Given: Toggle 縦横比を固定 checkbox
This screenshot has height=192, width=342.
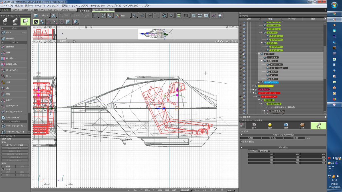Looking at the screenshot, I should pos(241,141).
